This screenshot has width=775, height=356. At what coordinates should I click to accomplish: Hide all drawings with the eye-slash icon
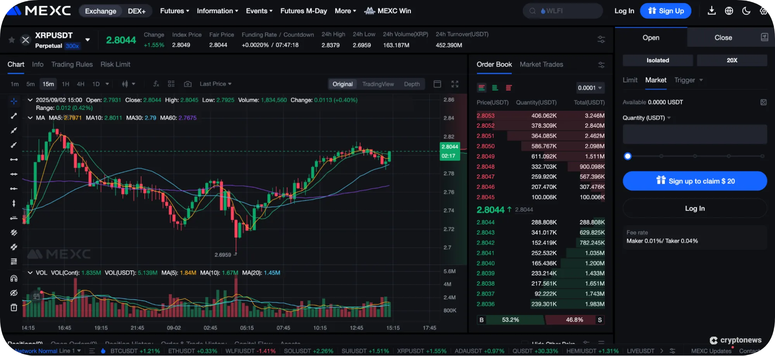pos(14,293)
